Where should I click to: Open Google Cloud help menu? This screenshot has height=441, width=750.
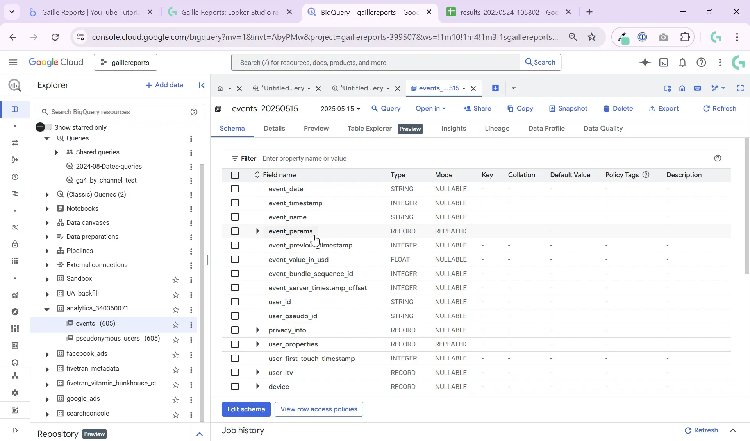[x=702, y=63]
